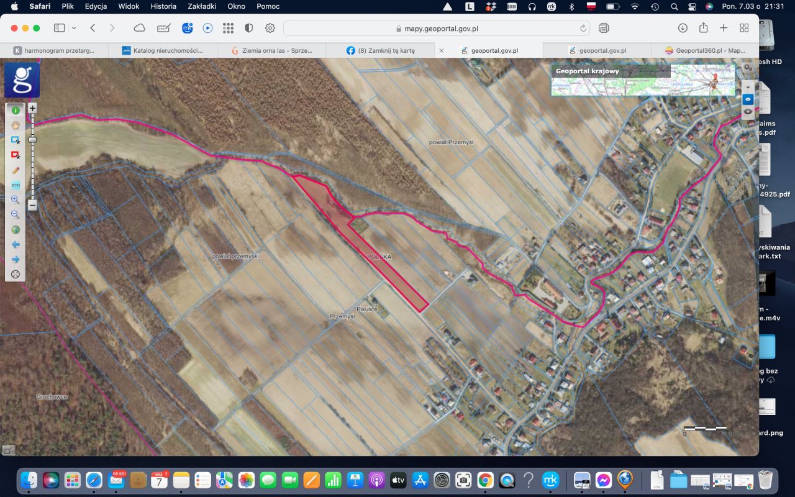Screen dimensions: 795x497
Task: Open Chrome from the Dock
Action: click(486, 480)
